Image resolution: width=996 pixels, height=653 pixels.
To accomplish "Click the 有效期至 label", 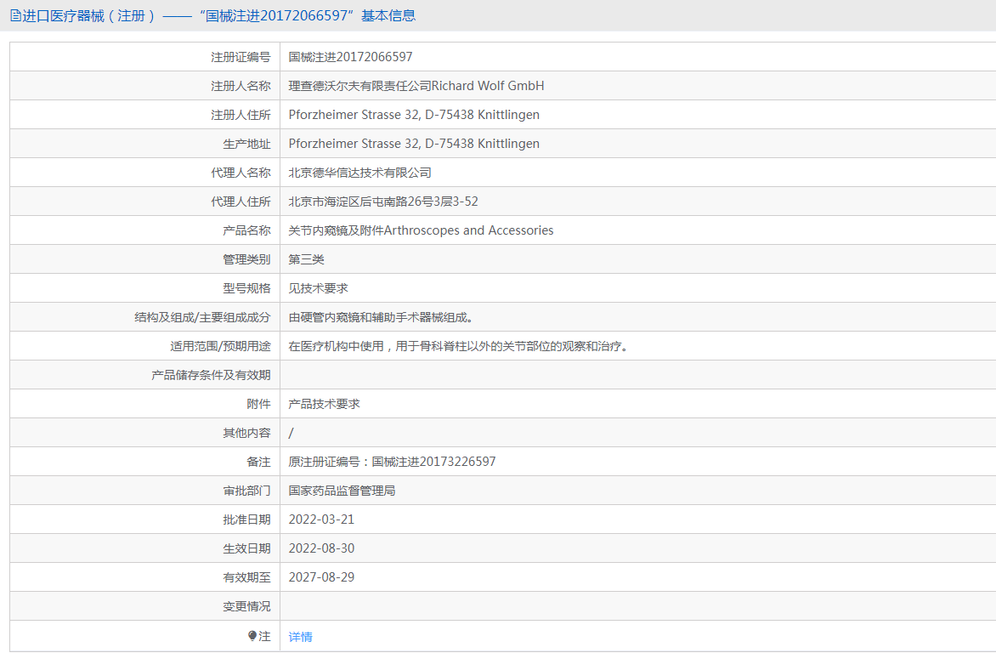I will pos(246,578).
